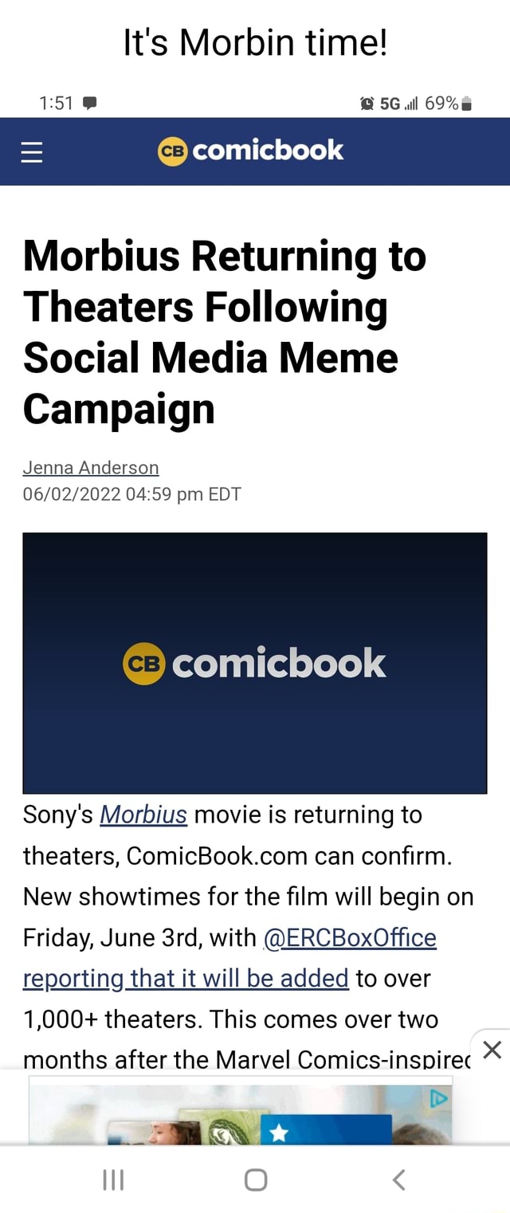Tap the CB ComicBook logo in header
510x1213 pixels.
[x=251, y=151]
